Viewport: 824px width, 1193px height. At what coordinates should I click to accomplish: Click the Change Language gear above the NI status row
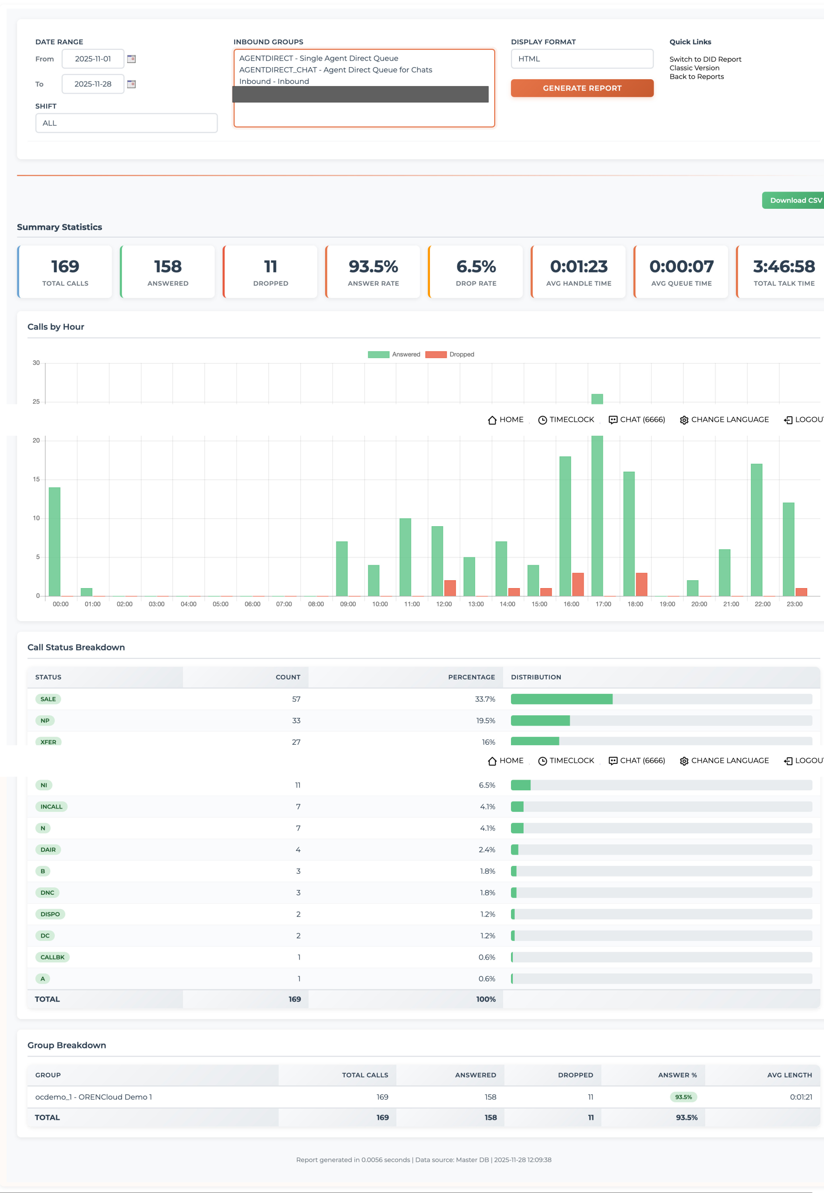[x=684, y=761]
